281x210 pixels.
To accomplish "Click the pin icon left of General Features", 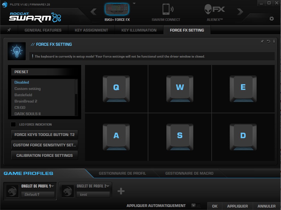I will pyautogui.click(x=9, y=30).
